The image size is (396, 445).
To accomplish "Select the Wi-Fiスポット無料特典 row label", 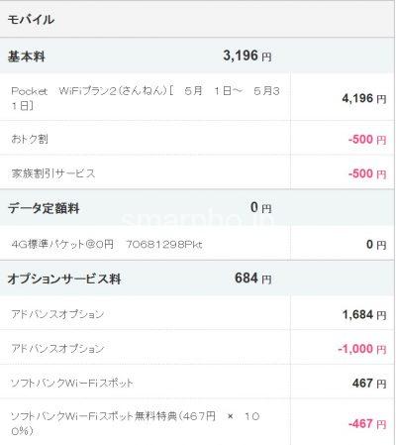I will click(136, 423).
